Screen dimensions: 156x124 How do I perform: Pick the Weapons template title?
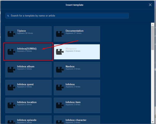[x=71, y=49]
